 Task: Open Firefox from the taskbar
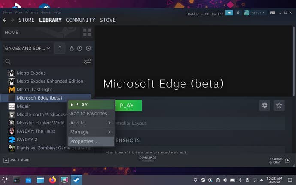click(52, 180)
